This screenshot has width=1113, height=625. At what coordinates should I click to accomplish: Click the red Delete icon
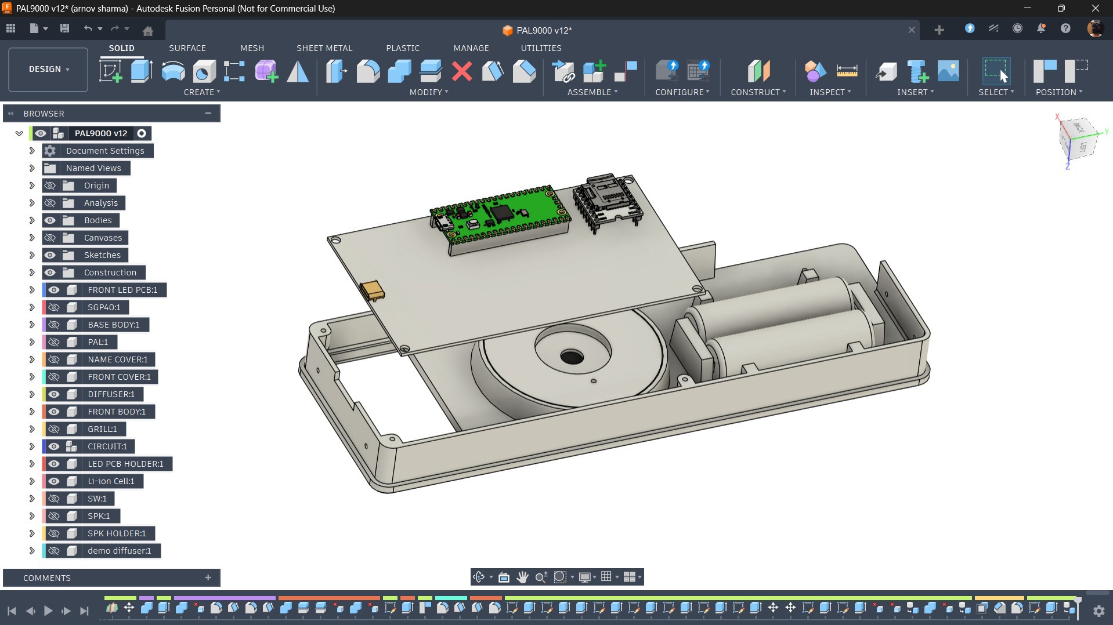click(462, 71)
